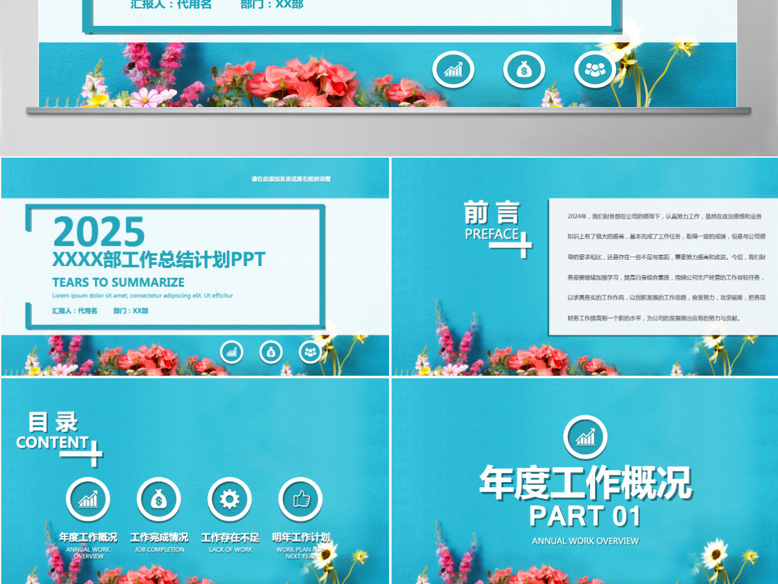This screenshot has width=778, height=584.
Task: Click the CONTENT label
Action: click(x=53, y=443)
